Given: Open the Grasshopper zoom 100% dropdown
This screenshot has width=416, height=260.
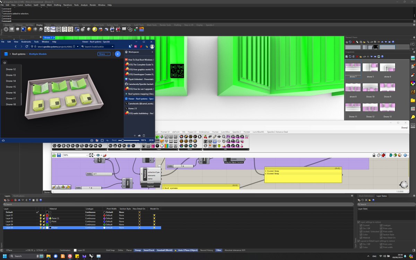Looking at the screenshot, I should click(x=87, y=155).
